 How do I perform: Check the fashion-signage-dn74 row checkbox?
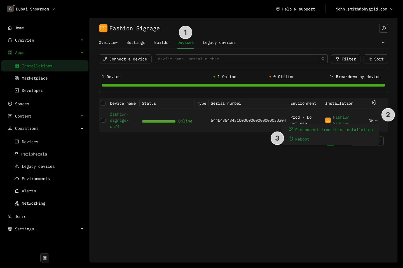coord(103,120)
